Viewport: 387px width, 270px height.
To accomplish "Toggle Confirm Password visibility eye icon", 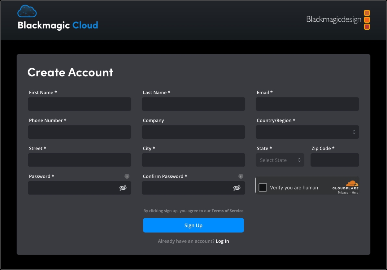I will pos(237,188).
